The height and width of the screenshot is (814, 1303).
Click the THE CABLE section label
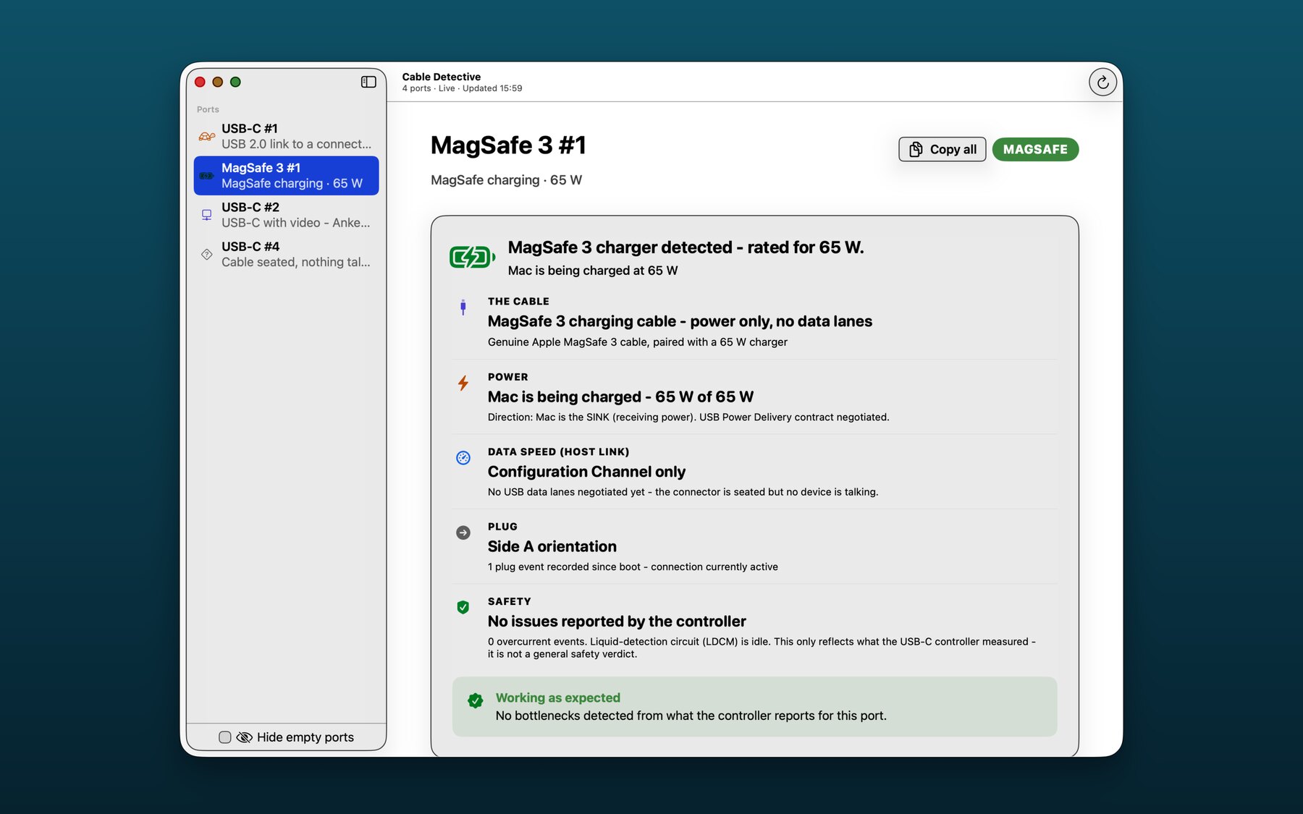click(x=518, y=301)
